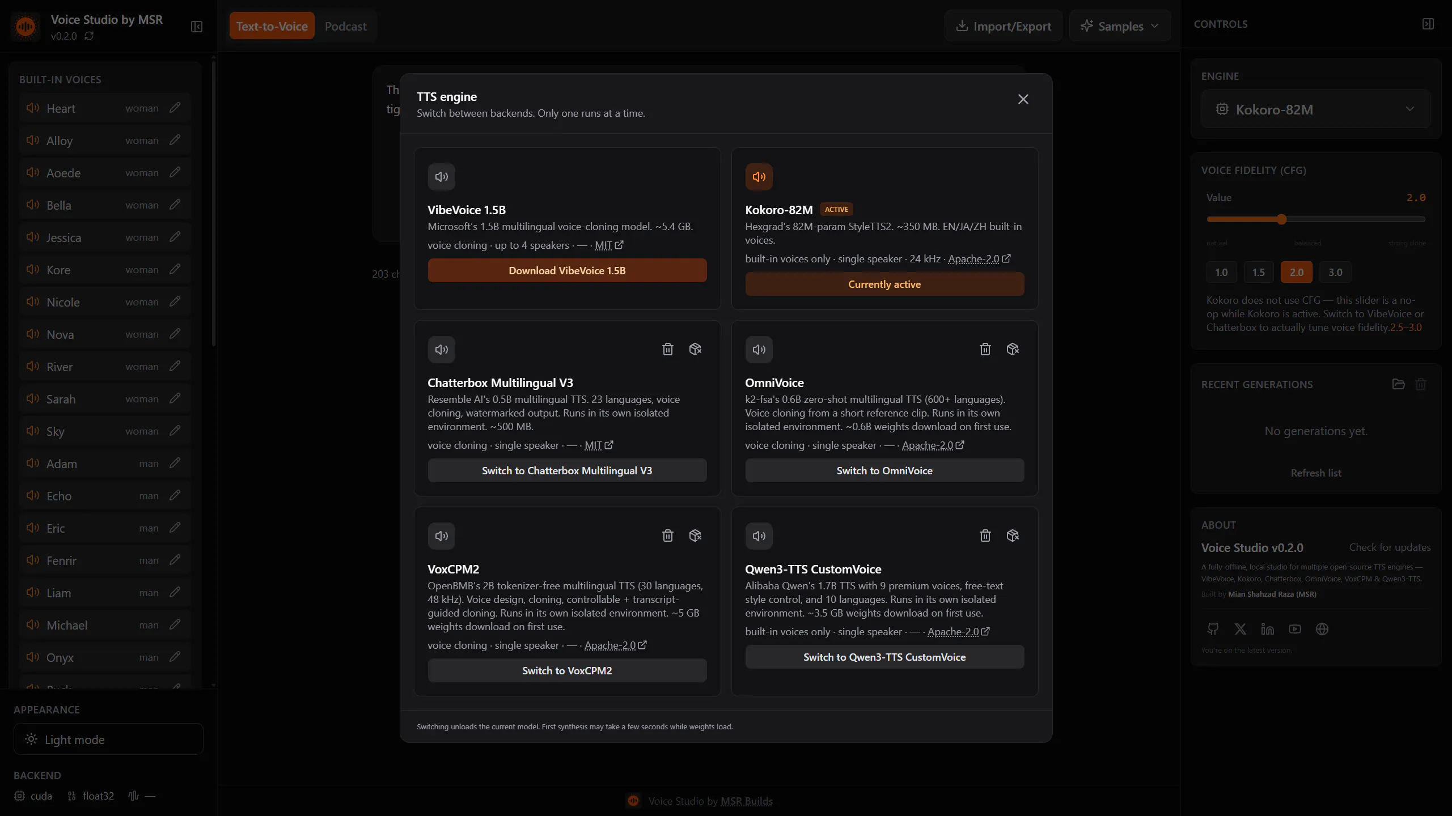Select the Nova voice row
Image resolution: width=1452 pixels, height=816 pixels.
[x=105, y=334]
